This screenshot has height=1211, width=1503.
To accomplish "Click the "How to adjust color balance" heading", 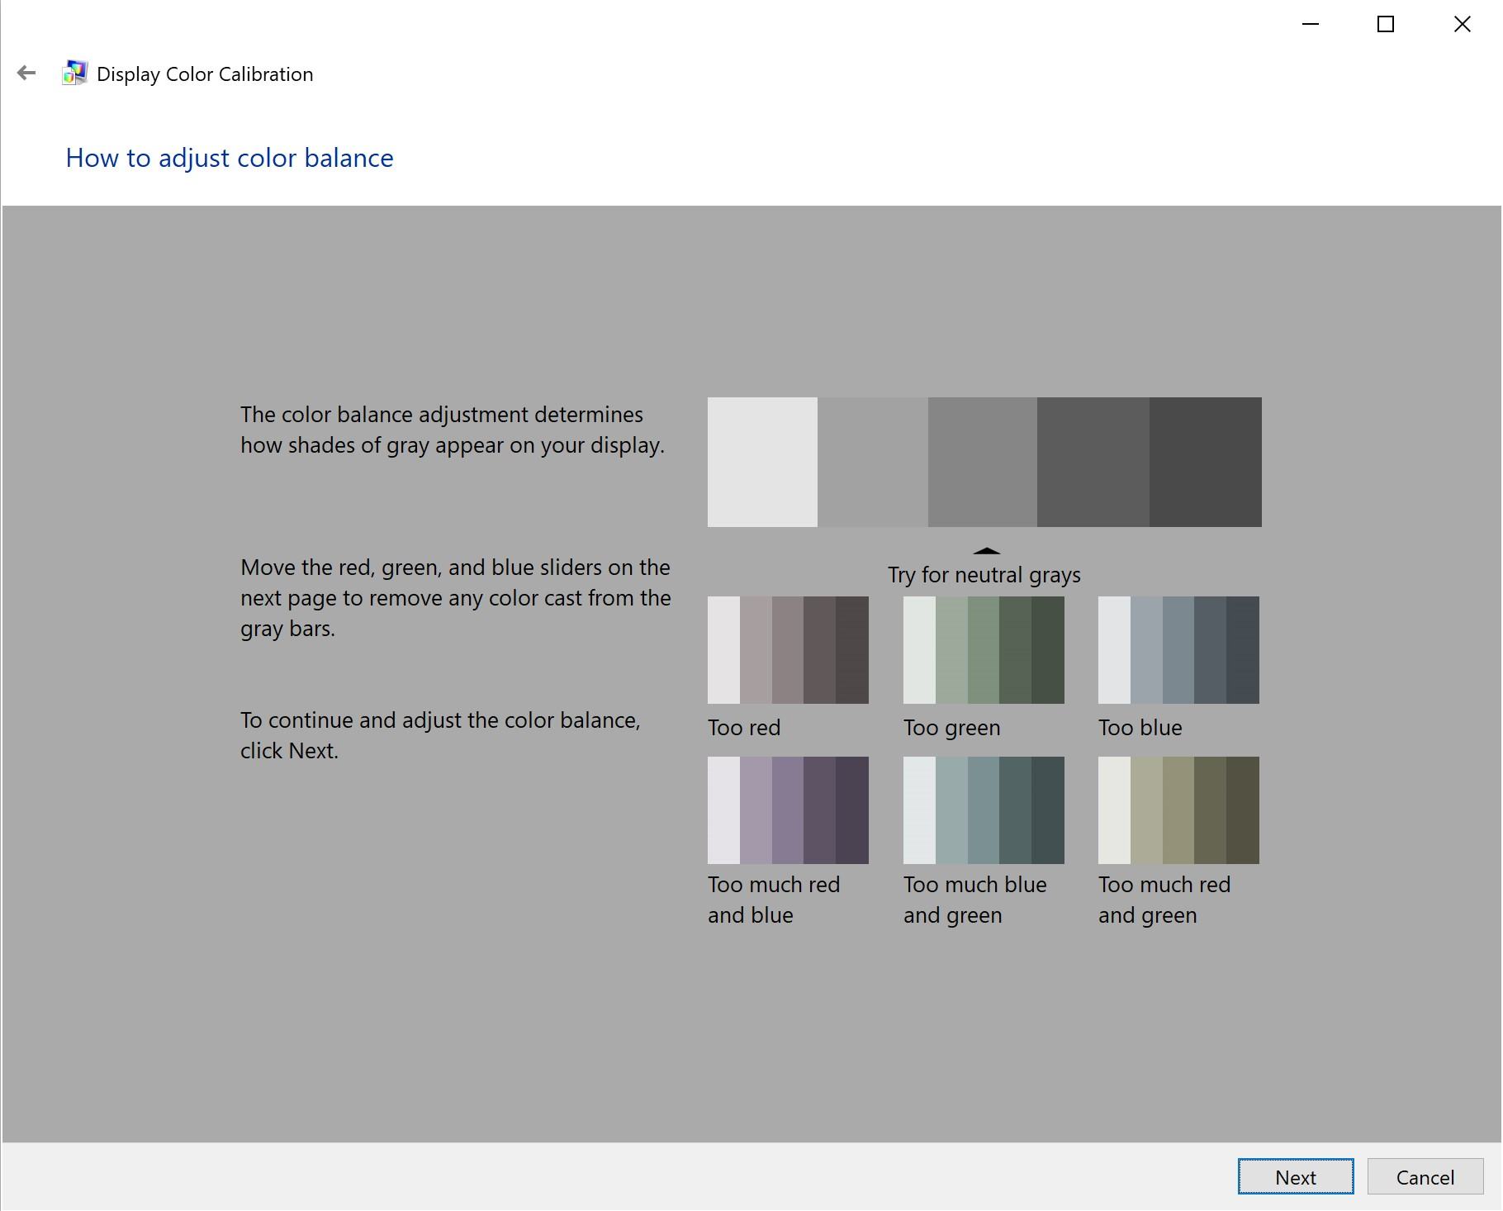I will (x=230, y=158).
